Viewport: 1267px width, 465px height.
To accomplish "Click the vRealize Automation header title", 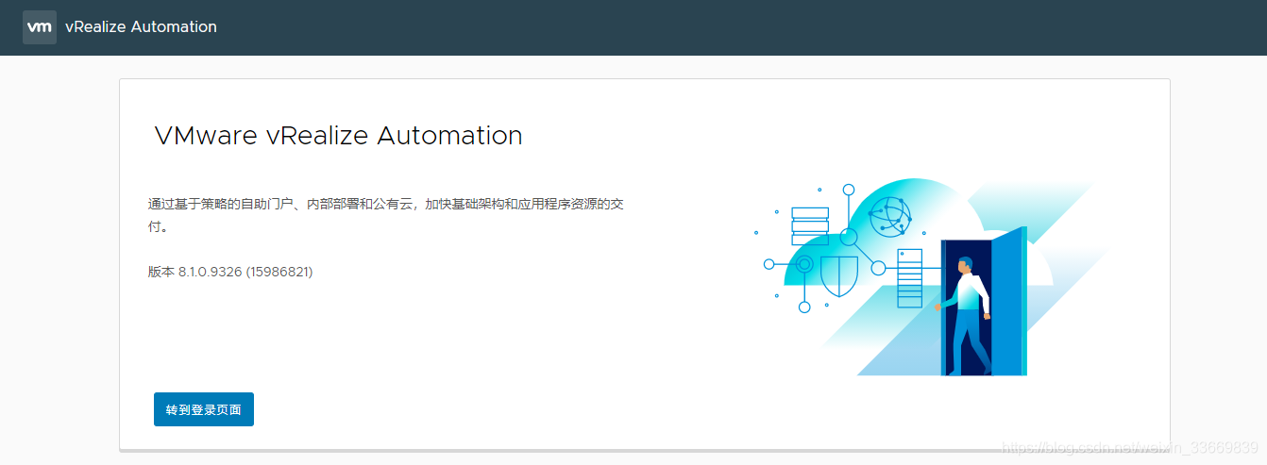I will click(x=141, y=27).
